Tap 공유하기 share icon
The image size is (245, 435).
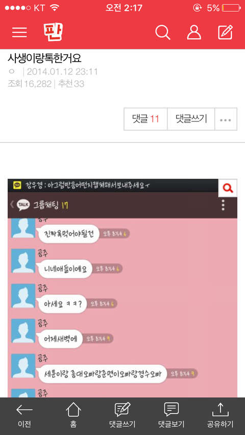point(220,416)
